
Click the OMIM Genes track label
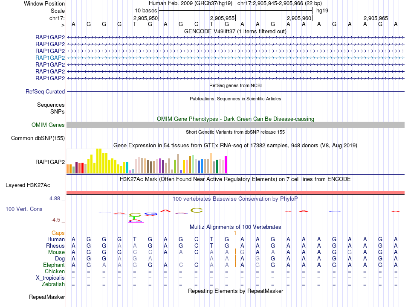(48, 125)
